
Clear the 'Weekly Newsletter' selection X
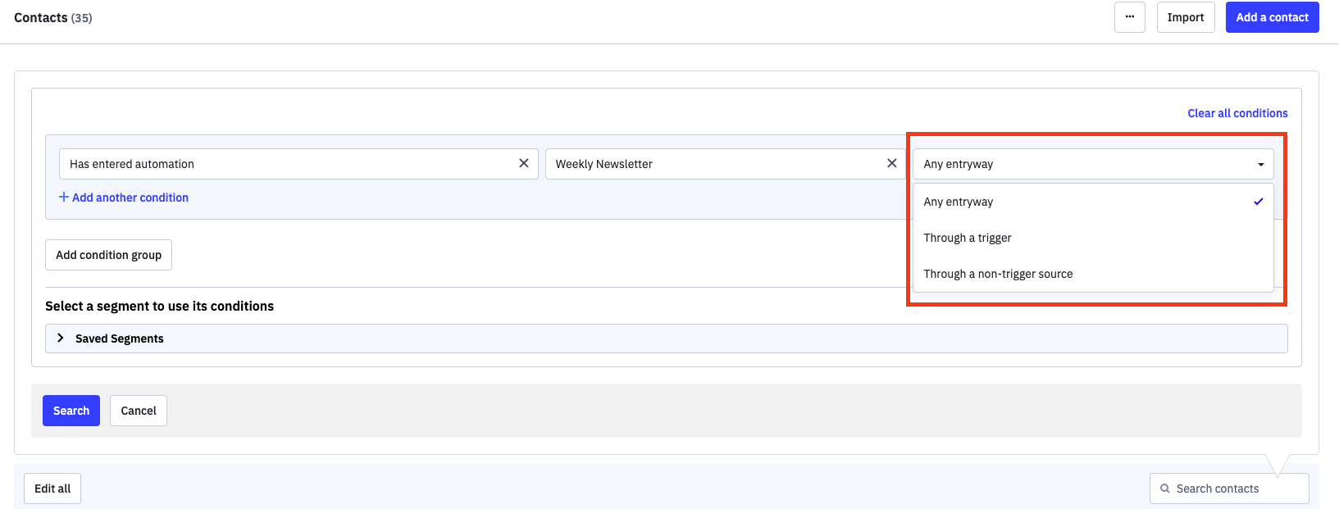point(891,163)
